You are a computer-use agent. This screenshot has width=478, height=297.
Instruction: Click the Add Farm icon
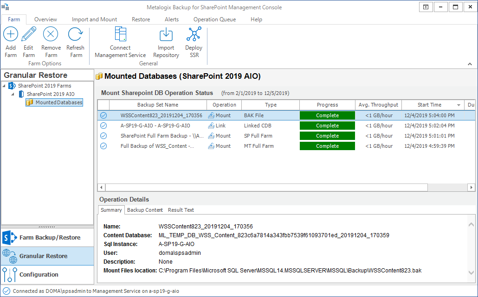click(x=11, y=34)
